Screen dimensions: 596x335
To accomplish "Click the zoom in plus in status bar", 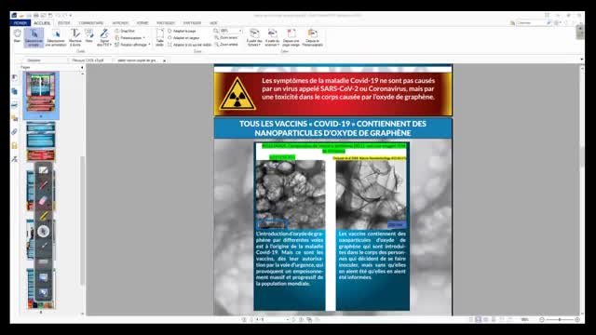I will point(577,320).
